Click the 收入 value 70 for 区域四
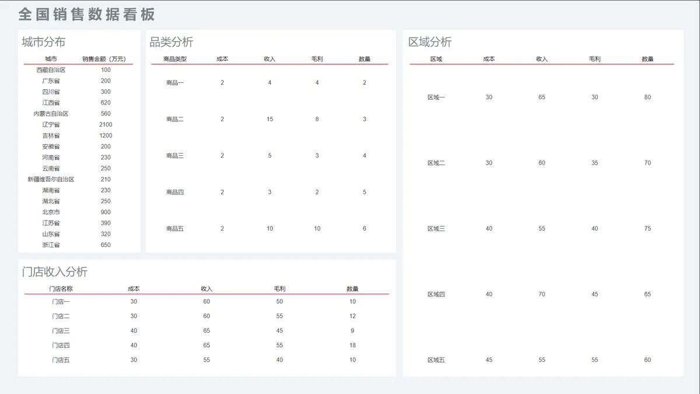This screenshot has height=394, width=700. (x=542, y=294)
